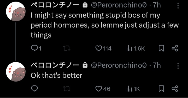The height and width of the screenshot is (98, 188).
Task: Reply to the 'Ok that's better' tweet
Action: click(34, 89)
